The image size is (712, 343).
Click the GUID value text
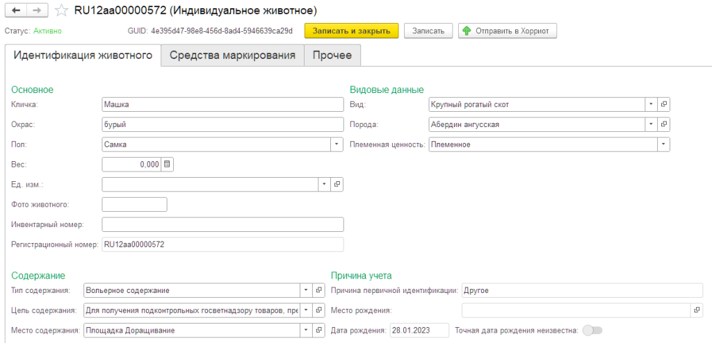click(222, 31)
